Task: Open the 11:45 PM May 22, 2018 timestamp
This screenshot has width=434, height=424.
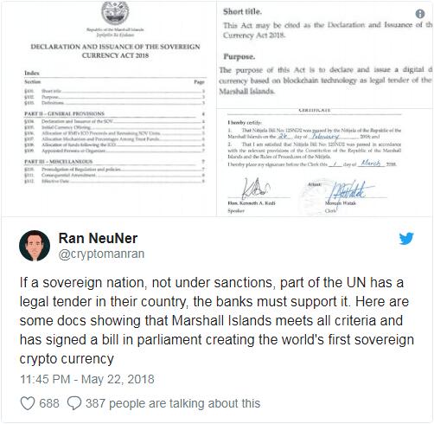Action: pos(87,379)
